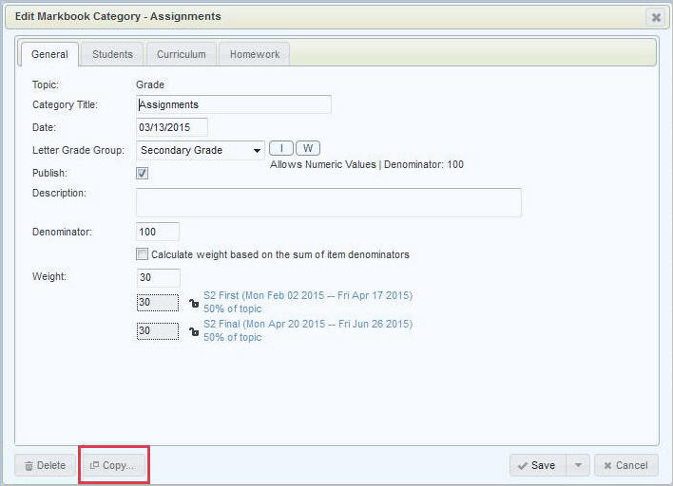The width and height of the screenshot is (673, 486).
Task: Click the W button next to Letter Grade Group
Action: pos(308,148)
